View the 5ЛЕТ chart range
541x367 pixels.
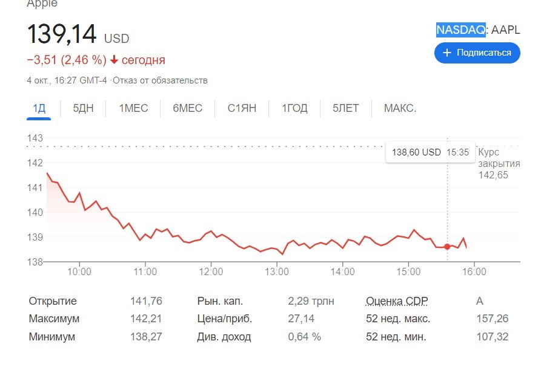345,109
